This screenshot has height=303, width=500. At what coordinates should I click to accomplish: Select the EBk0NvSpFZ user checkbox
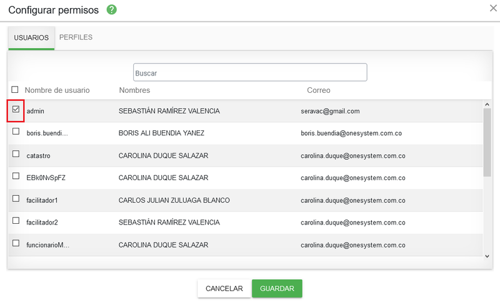click(x=16, y=176)
